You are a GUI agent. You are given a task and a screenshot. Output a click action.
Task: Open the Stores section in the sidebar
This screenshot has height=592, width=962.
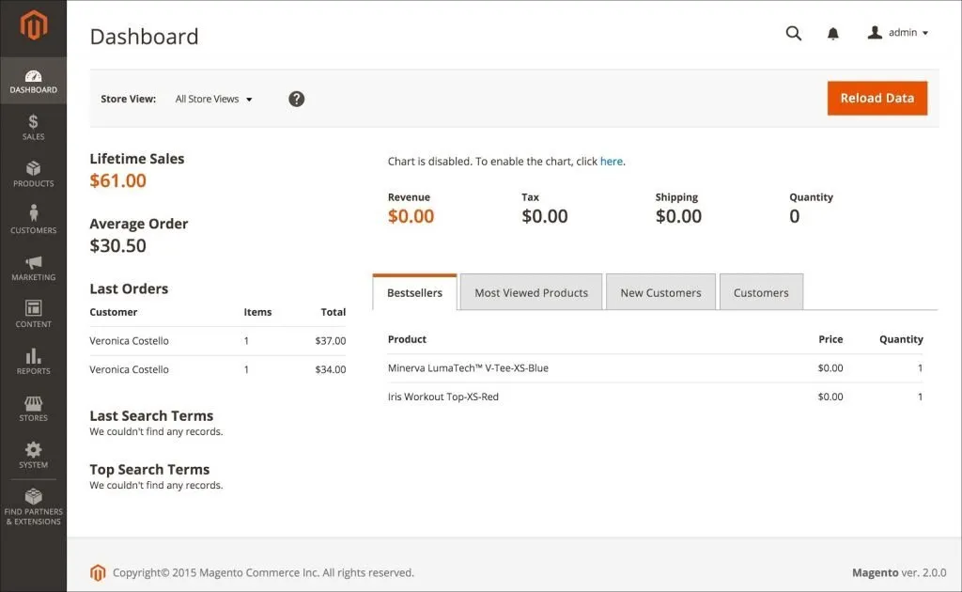33,410
